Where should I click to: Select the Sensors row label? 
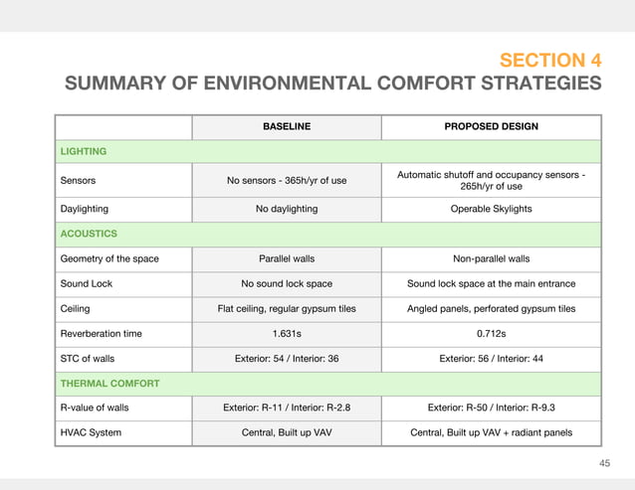pyautogui.click(x=78, y=180)
